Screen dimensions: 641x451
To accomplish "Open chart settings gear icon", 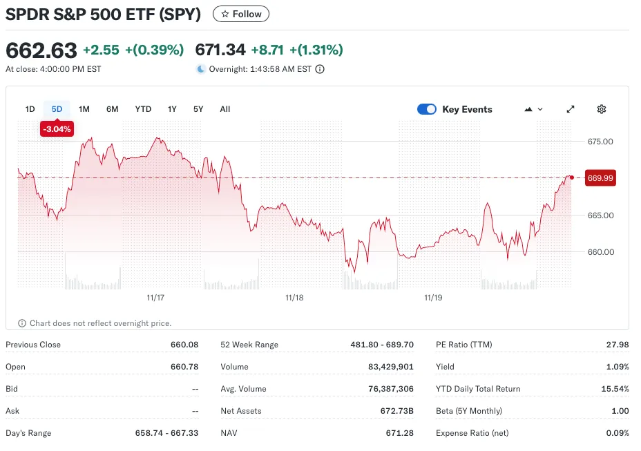I will [602, 109].
